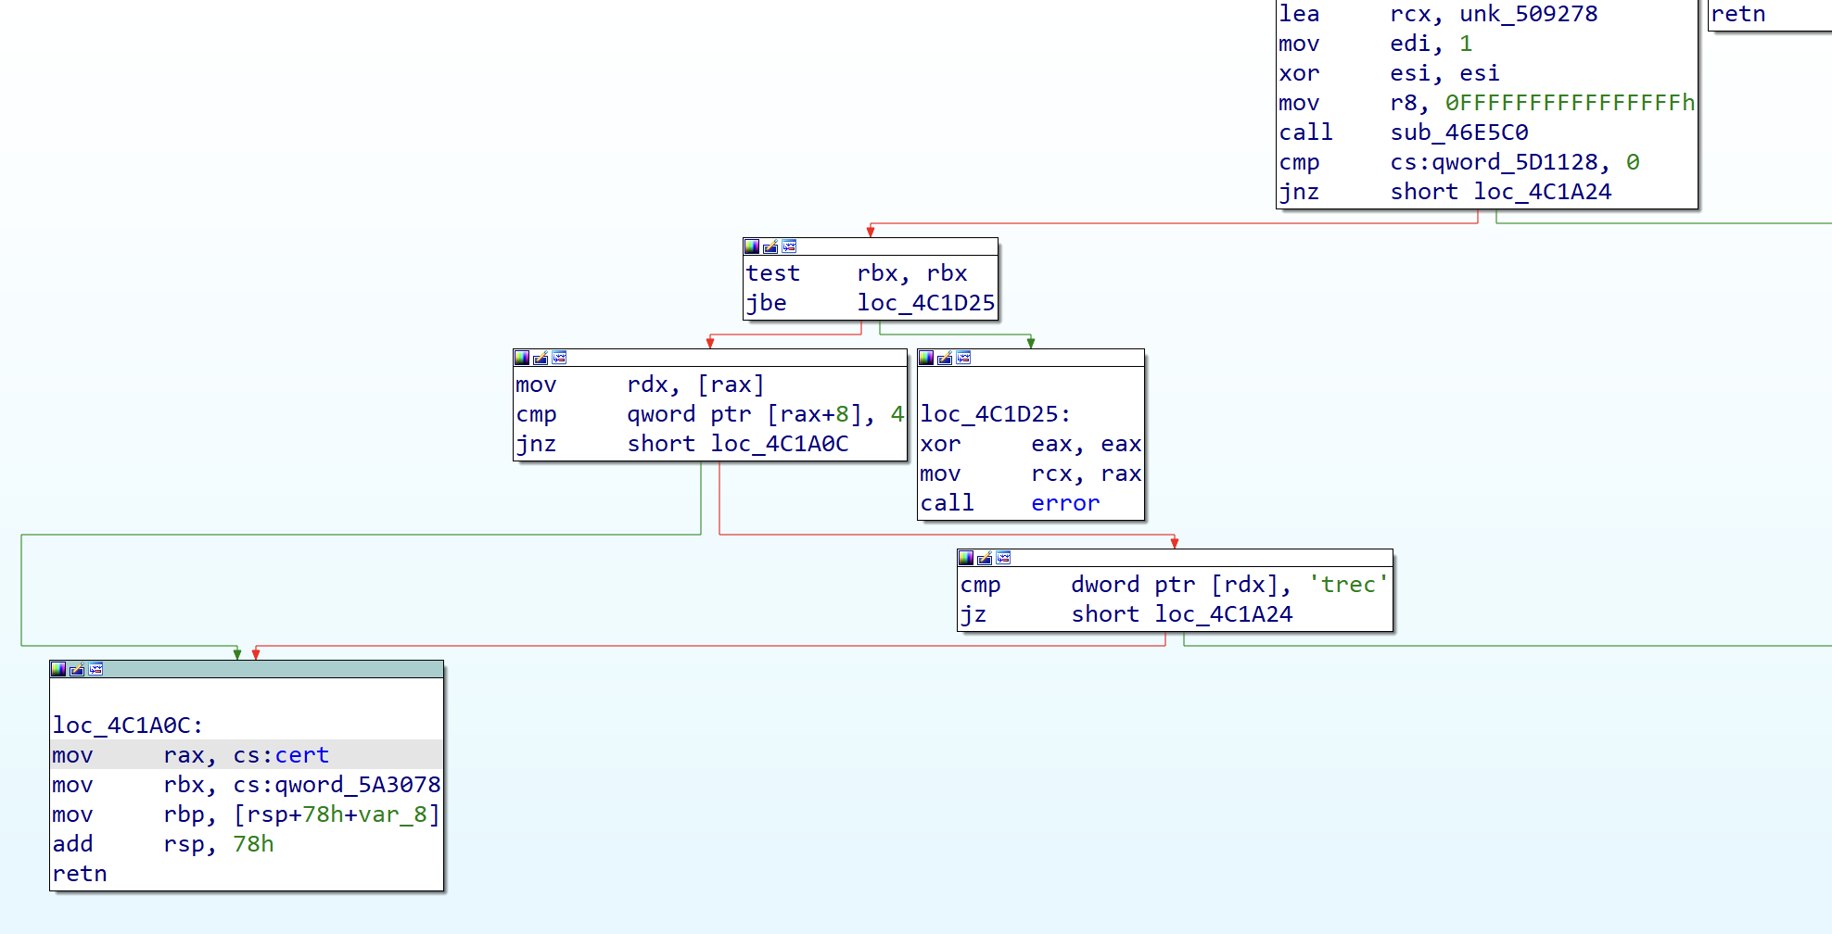Click the pencil icon on the loc_4C1A0C node
Viewport: 1832px width, 934px height.
pyautogui.click(x=77, y=669)
